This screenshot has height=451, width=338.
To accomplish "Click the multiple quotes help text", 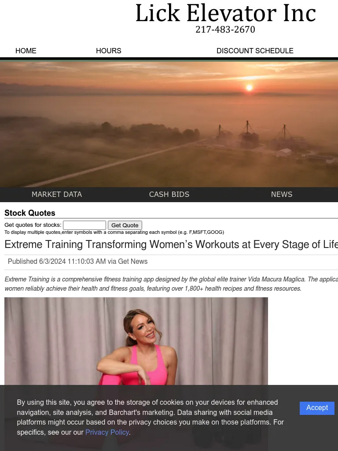I will [x=114, y=232].
